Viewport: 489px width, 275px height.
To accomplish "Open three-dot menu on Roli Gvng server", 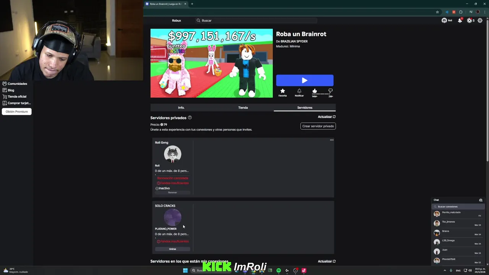I will click(x=332, y=140).
